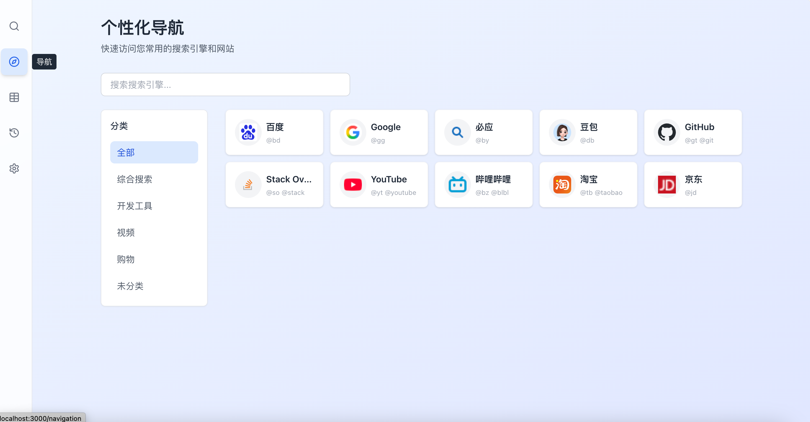The image size is (810, 422).
Task: Open the 京东 card title
Action: [x=694, y=179]
